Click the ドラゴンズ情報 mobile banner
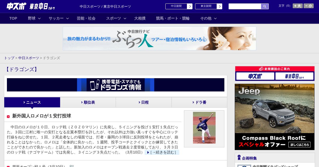This screenshot has width=319, height=167. tap(116, 85)
